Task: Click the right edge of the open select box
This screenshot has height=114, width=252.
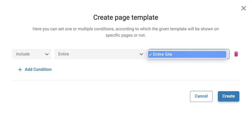Action: tap(228, 54)
